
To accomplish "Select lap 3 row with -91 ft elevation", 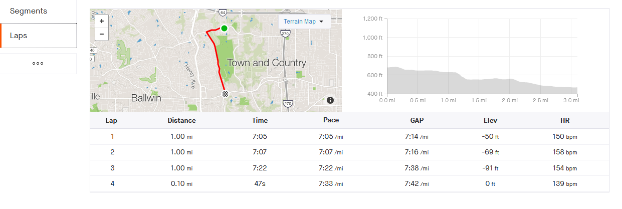I will [349, 168].
